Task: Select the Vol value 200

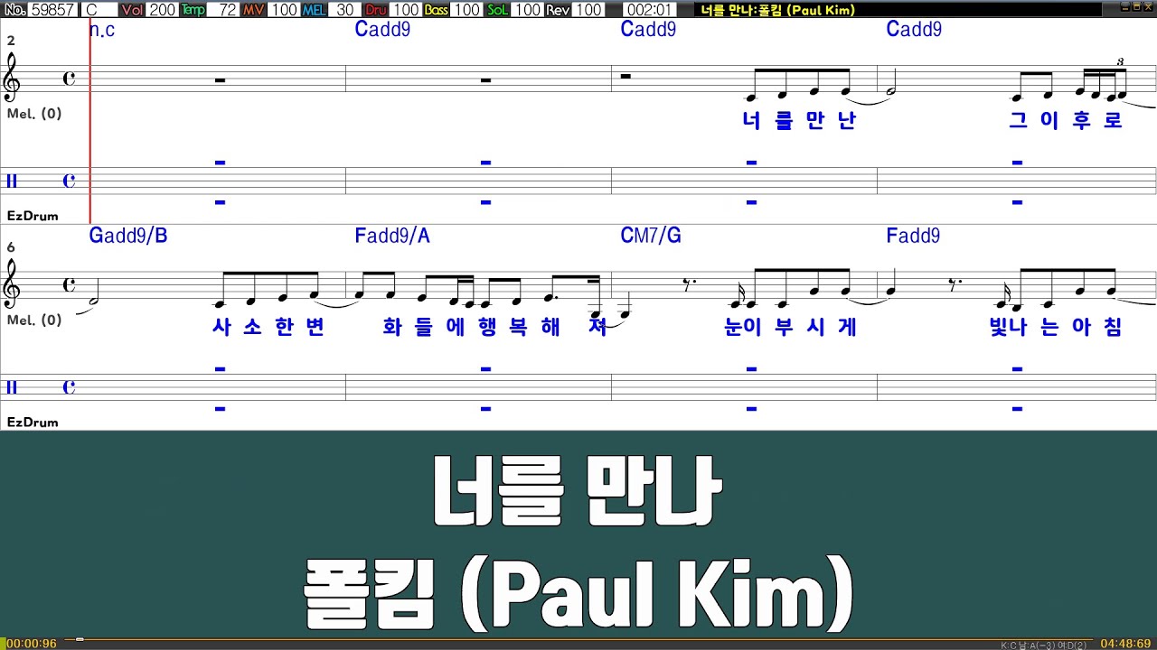Action: pos(162,10)
